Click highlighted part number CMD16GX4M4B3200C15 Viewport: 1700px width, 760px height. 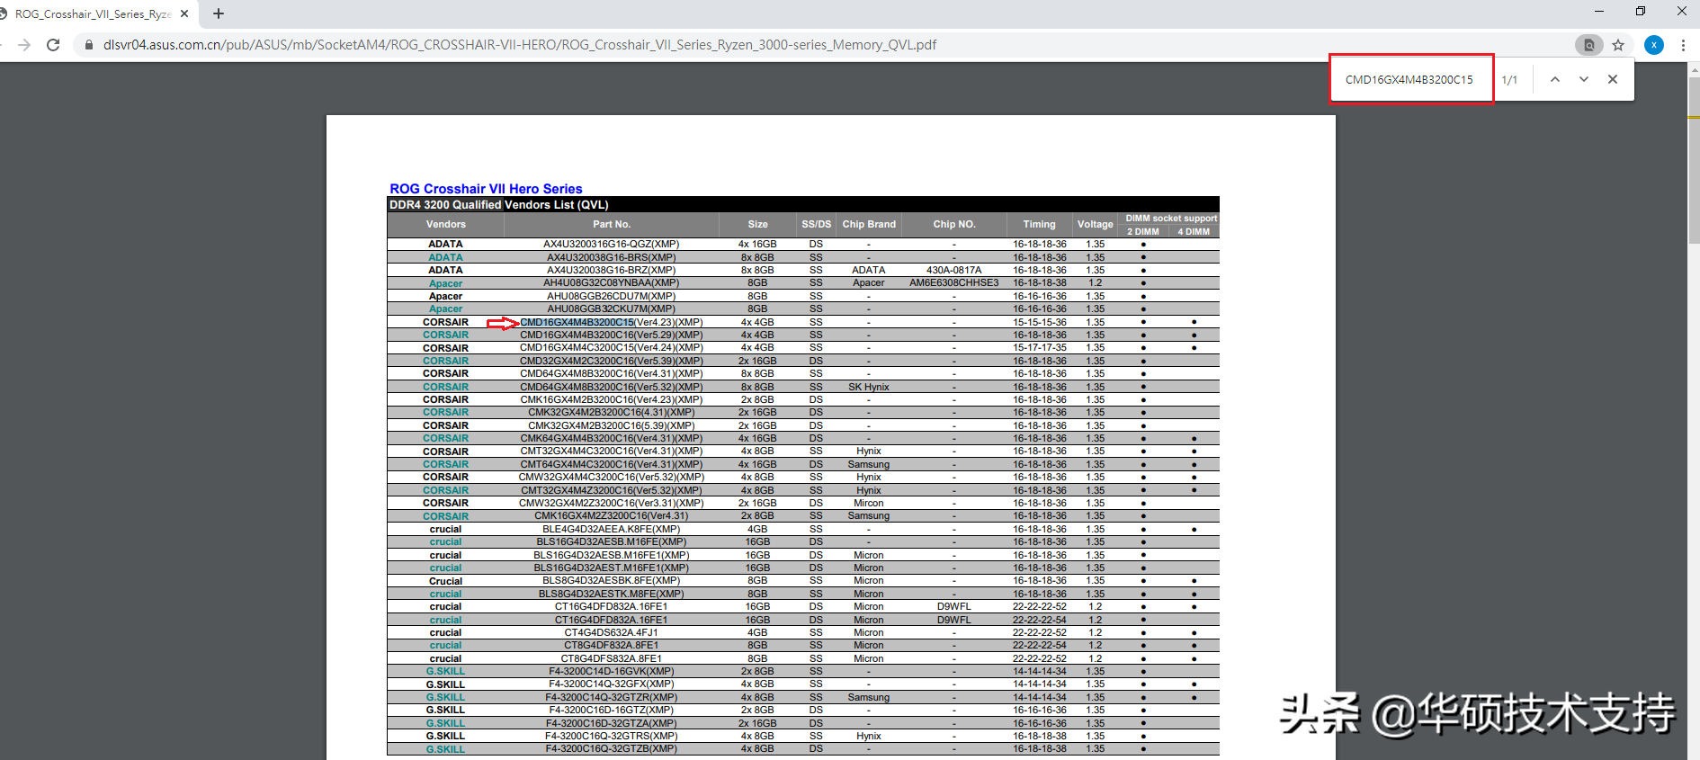click(577, 322)
